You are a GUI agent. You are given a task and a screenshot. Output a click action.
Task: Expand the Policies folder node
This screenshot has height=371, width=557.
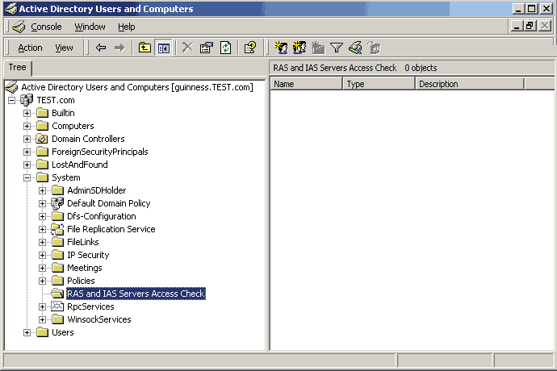(x=43, y=281)
